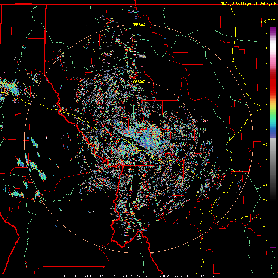
Task: Click the positive 3 scale label
Action: (x=267, y=90)
